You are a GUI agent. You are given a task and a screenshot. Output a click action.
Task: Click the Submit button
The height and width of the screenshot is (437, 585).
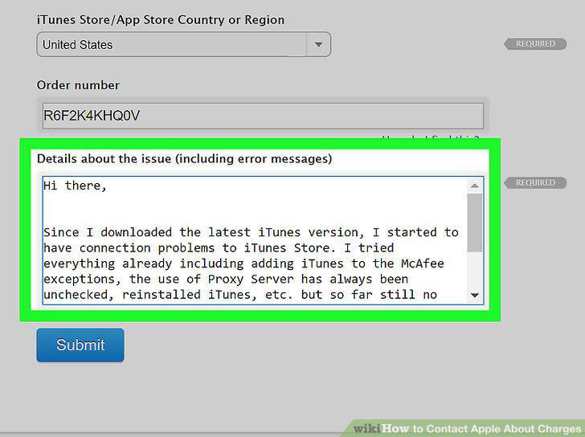pos(80,345)
